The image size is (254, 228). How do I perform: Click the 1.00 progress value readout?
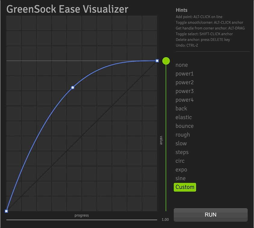click(165, 220)
